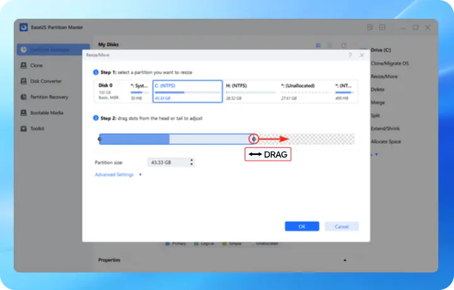Viewport: 454px width, 290px height.
Task: Refresh the My Disks list
Action: pyautogui.click(x=344, y=45)
